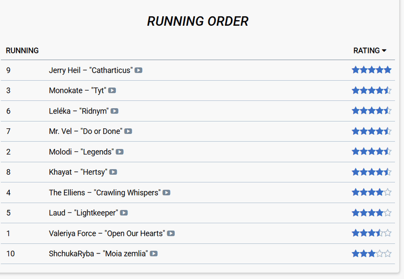Rate Jerry Heil using the star rating
This screenshot has width=404, height=279.
pos(371,70)
